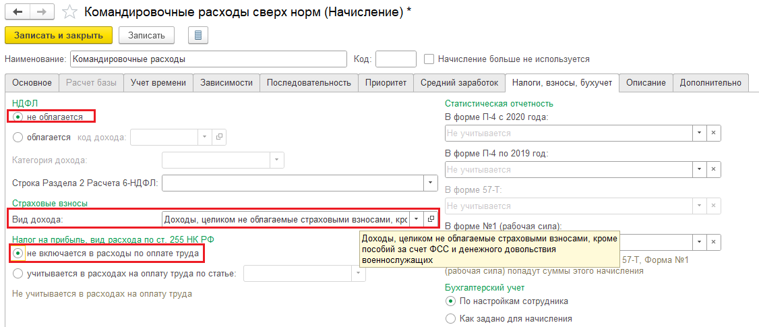The image size is (759, 327).
Task: Open the Зависимости tab
Action: 226,83
